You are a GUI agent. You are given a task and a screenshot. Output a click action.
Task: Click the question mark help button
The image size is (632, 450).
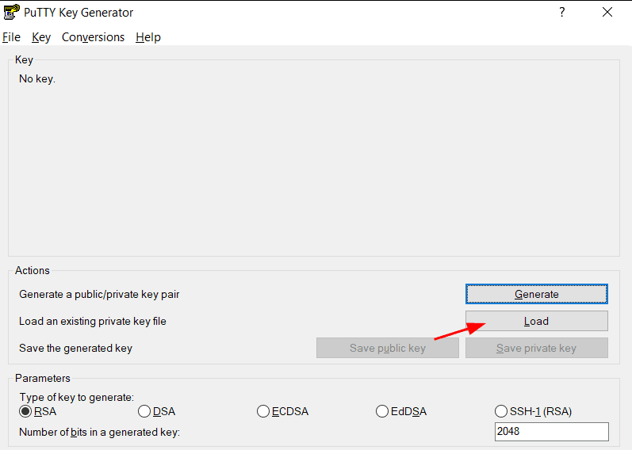(562, 12)
